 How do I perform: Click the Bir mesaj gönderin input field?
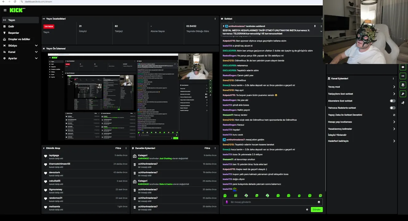[x=273, y=202]
